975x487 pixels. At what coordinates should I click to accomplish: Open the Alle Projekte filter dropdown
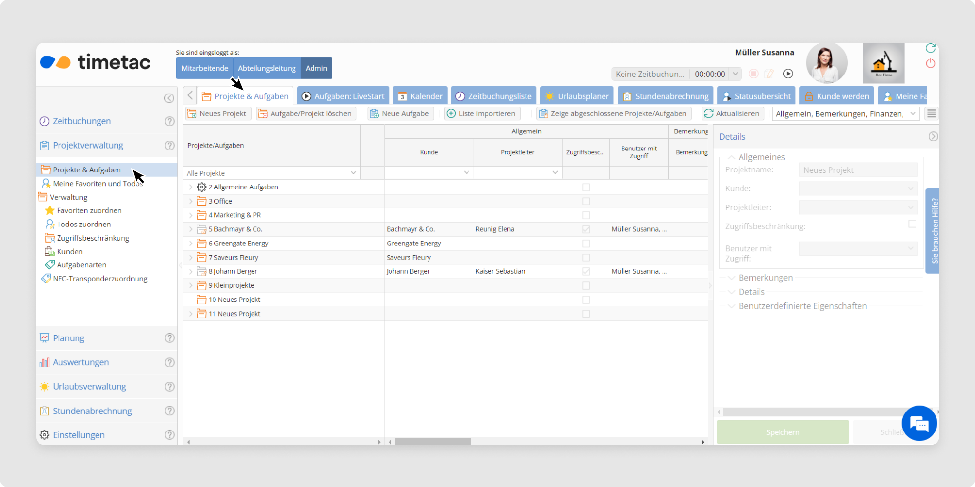point(353,173)
